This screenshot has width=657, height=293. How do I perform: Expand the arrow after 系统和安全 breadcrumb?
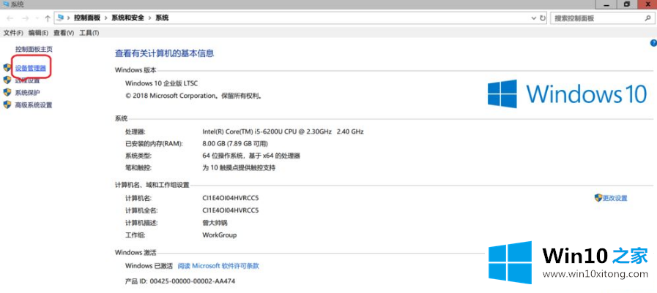pyautogui.click(x=149, y=18)
